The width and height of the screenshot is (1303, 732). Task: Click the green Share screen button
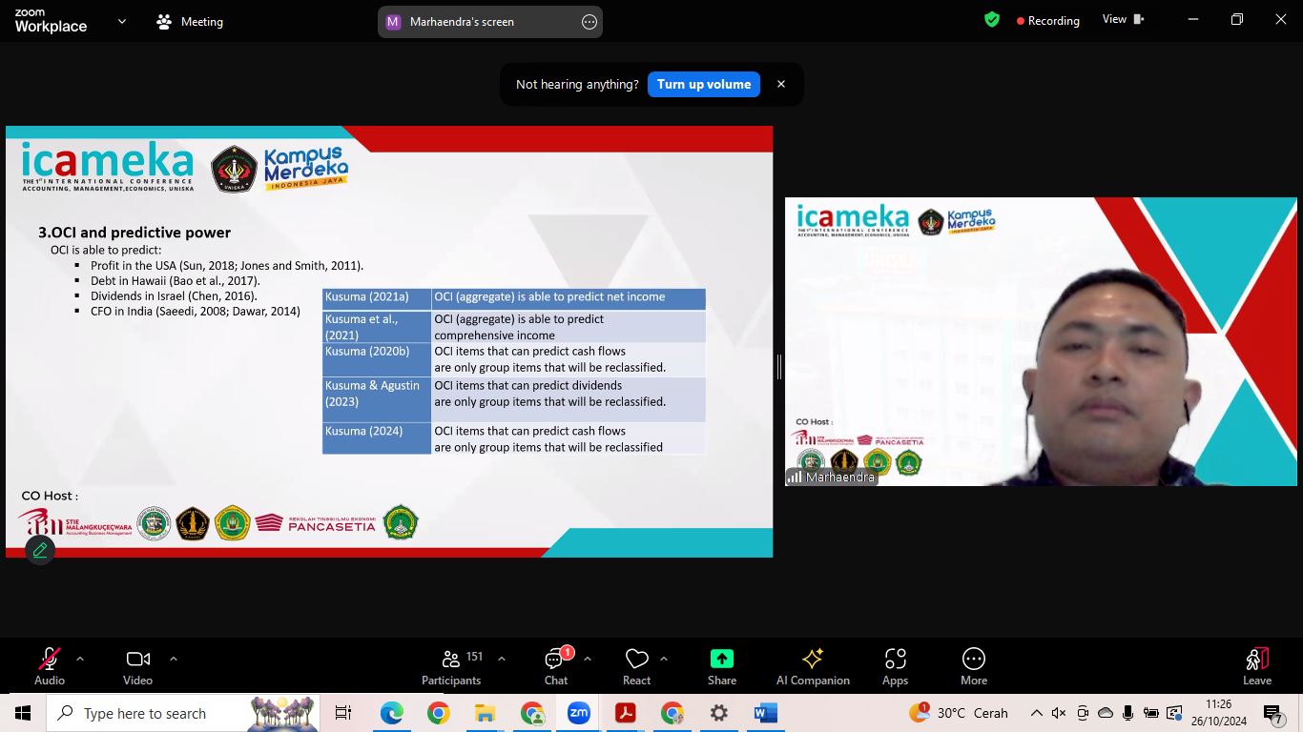(722, 665)
